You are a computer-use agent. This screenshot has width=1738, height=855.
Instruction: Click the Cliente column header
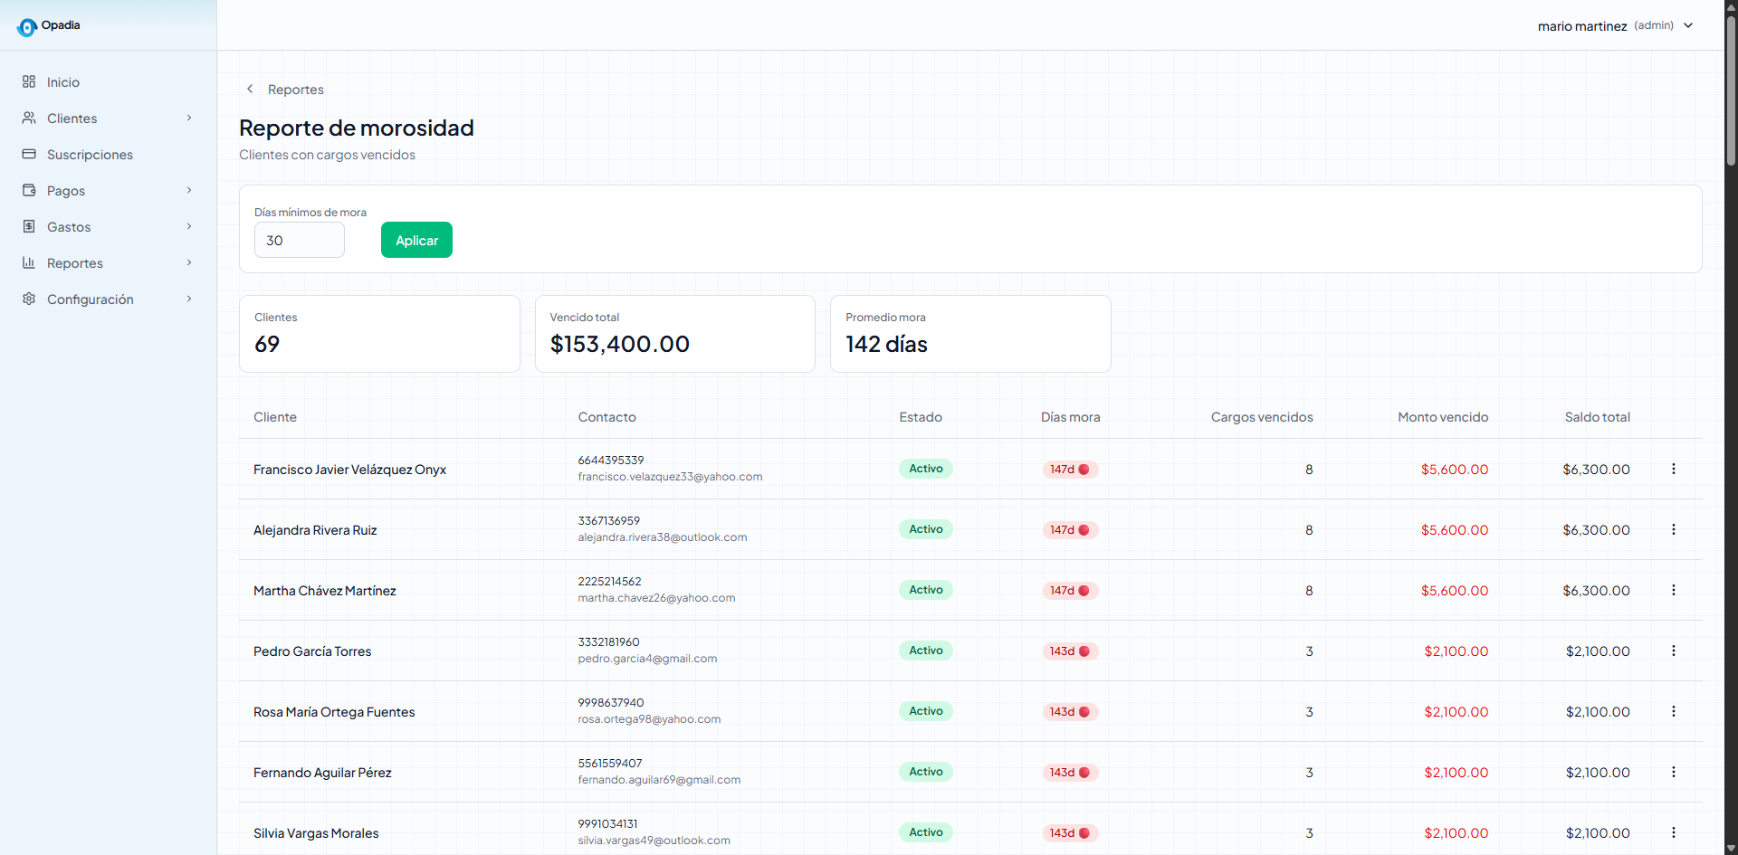point(275,417)
